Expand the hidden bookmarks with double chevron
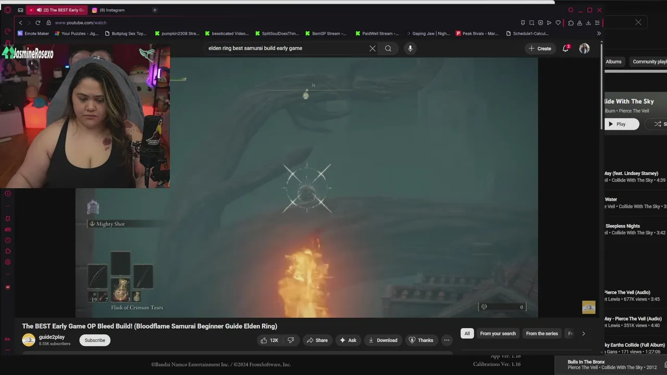667x375 pixels. coord(599,33)
